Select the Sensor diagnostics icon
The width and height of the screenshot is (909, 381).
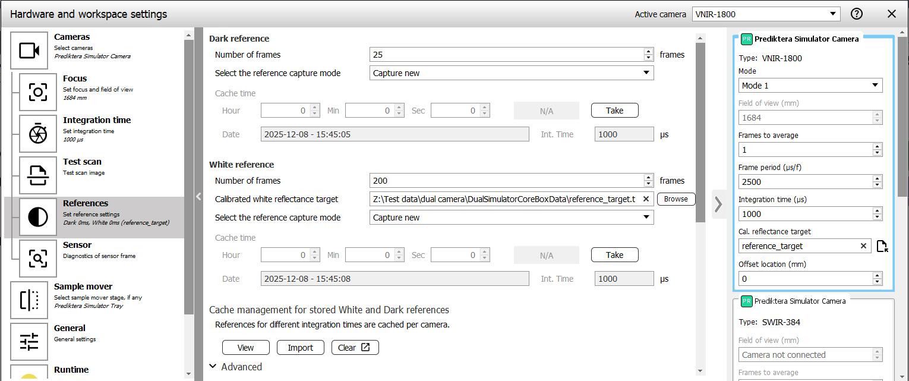(38, 259)
